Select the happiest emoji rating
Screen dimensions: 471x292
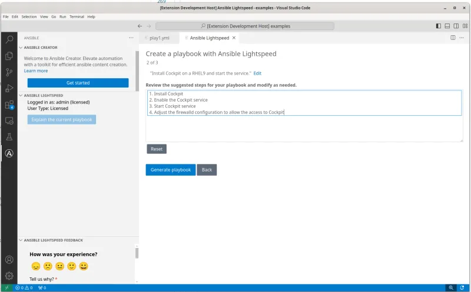click(x=84, y=266)
